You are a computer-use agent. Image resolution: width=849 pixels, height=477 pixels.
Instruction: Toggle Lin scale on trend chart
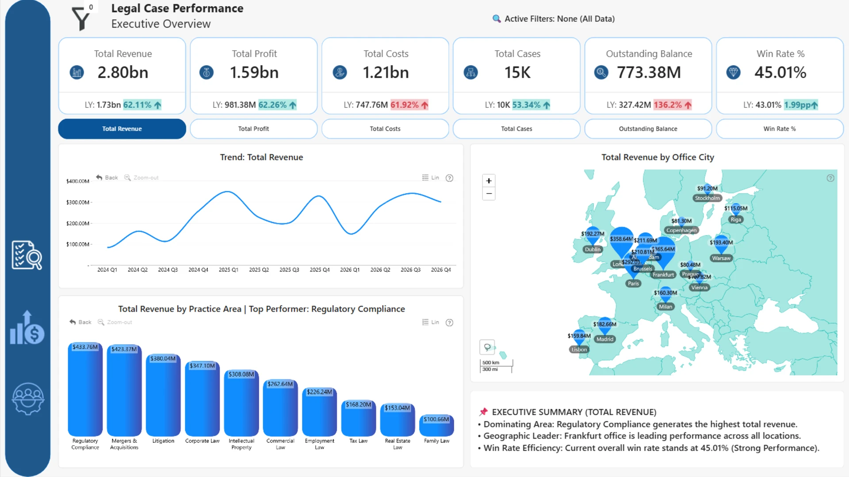431,178
